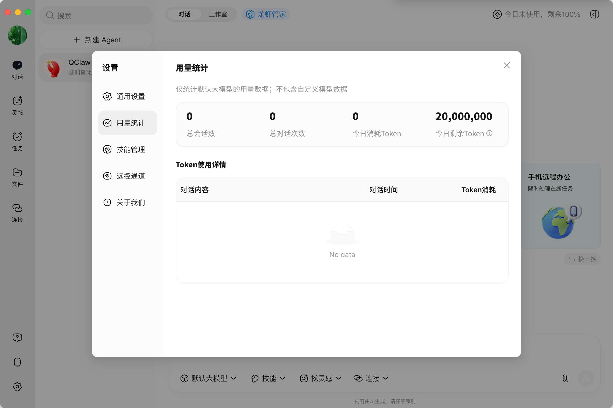Switch to 对话 mode at top

pyautogui.click(x=184, y=14)
